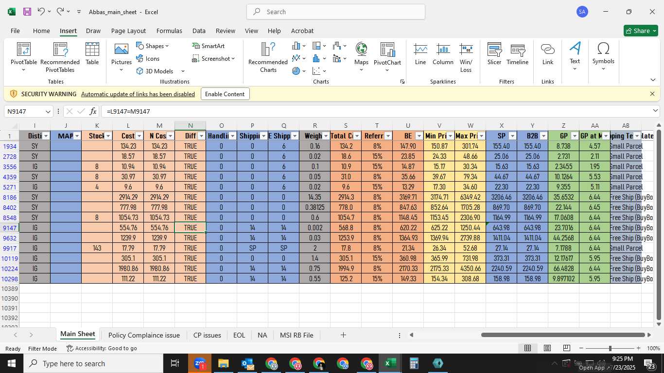The height and width of the screenshot is (373, 664).
Task: Click the zoom in plus button
Action: click(x=638, y=348)
